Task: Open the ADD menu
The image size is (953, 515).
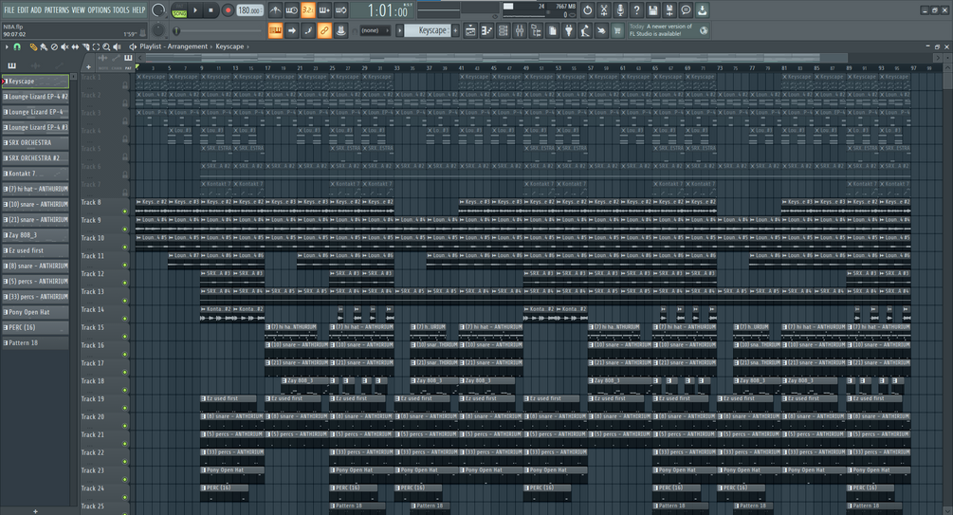Action: click(36, 9)
